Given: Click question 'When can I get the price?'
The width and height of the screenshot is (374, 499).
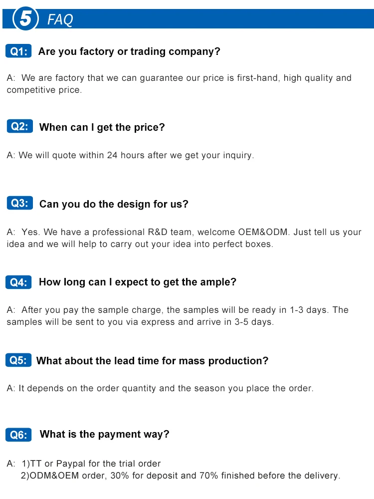Looking at the screenshot, I should [x=102, y=127].
